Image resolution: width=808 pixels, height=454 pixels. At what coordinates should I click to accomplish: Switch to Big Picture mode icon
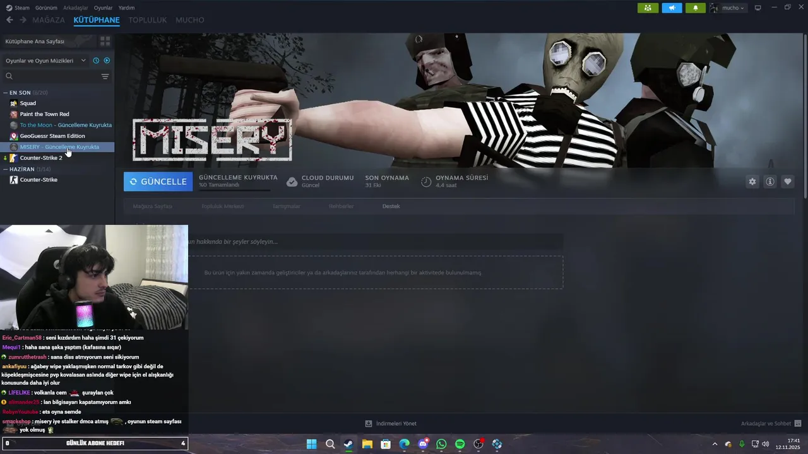(x=758, y=8)
